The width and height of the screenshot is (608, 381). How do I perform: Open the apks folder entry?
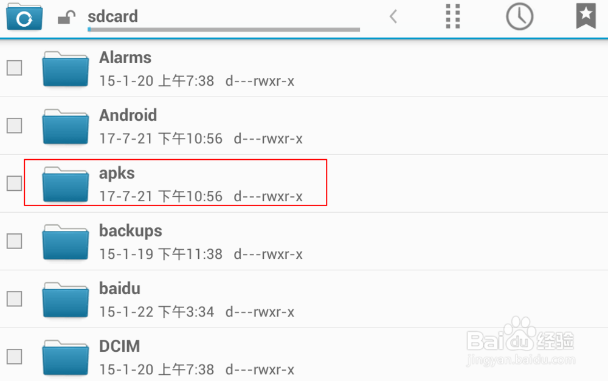tap(304, 184)
